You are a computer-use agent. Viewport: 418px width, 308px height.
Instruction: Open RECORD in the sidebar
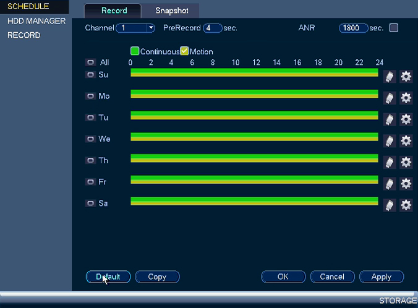(24, 35)
